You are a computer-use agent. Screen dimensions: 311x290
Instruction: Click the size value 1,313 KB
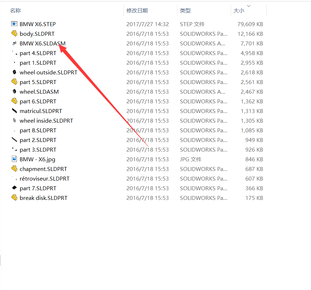click(x=252, y=111)
